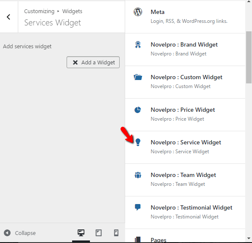Click the Custom Widget folder icon
This screenshot has width=252, height=243.
click(x=138, y=77)
